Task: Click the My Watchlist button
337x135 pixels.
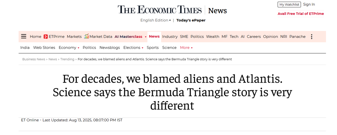Action: pos(289,5)
